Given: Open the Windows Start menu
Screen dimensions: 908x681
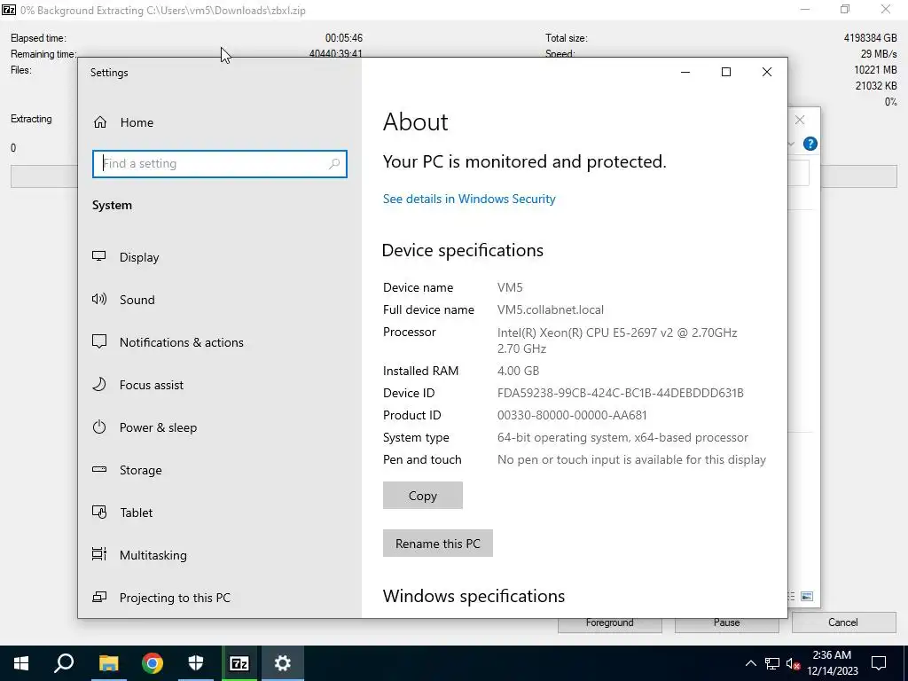Looking at the screenshot, I should point(21,663).
